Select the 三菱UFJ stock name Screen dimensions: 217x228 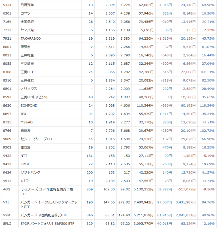pos(27,72)
